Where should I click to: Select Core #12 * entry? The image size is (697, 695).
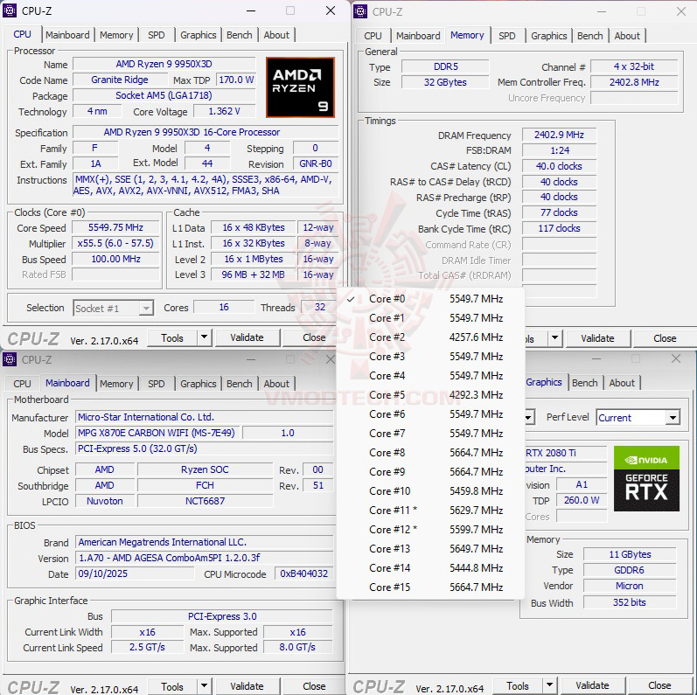pos(431,530)
